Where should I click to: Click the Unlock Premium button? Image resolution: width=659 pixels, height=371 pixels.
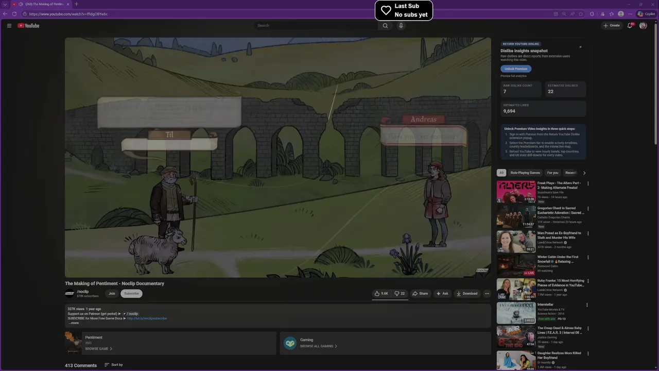tap(516, 69)
